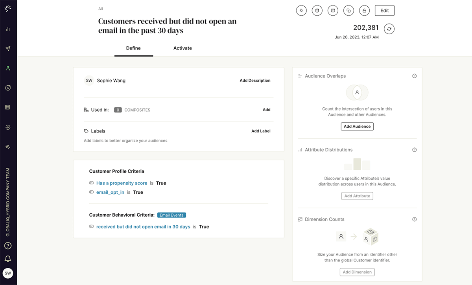The height and width of the screenshot is (285, 472).
Task: Click the Edit button
Action: (384, 11)
